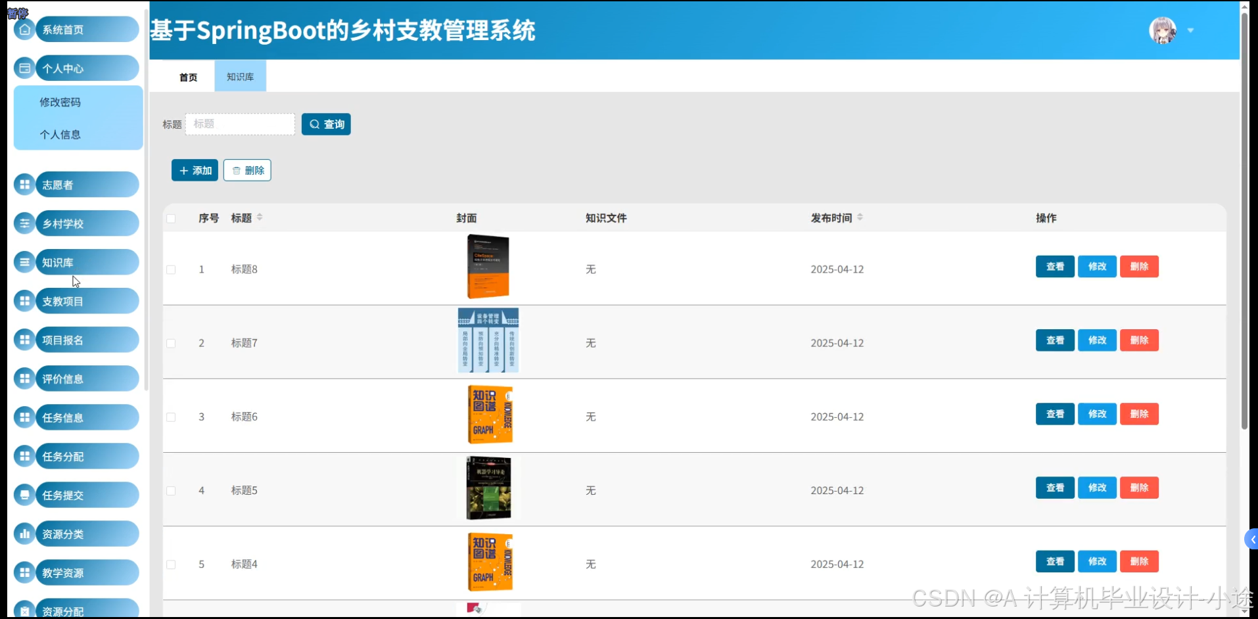This screenshot has width=1258, height=619.
Task: Click the 标题5 title cell
Action: 245,490
